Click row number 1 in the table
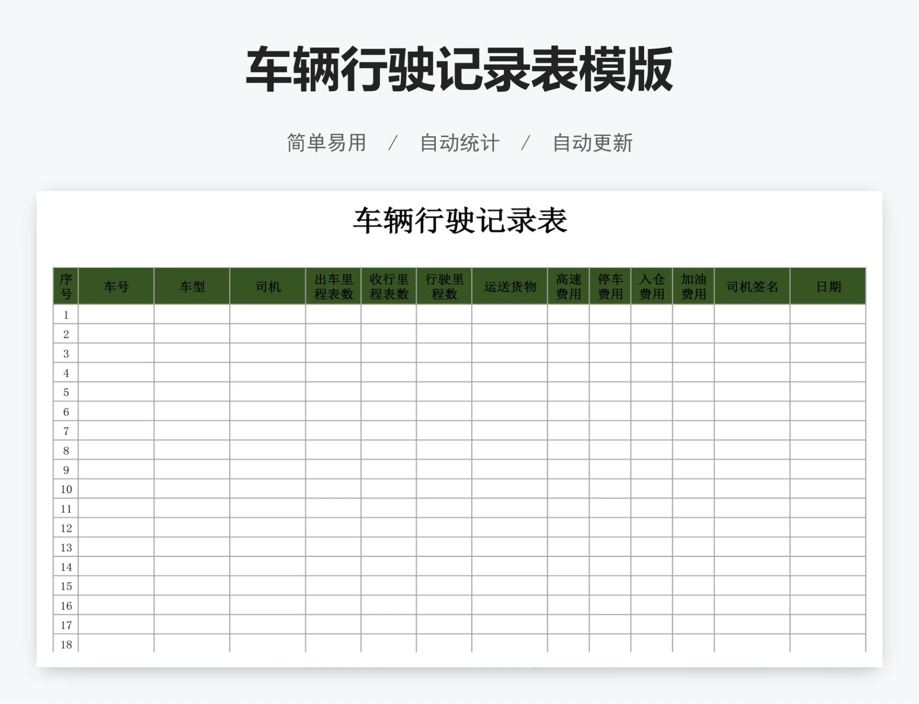 [66, 314]
